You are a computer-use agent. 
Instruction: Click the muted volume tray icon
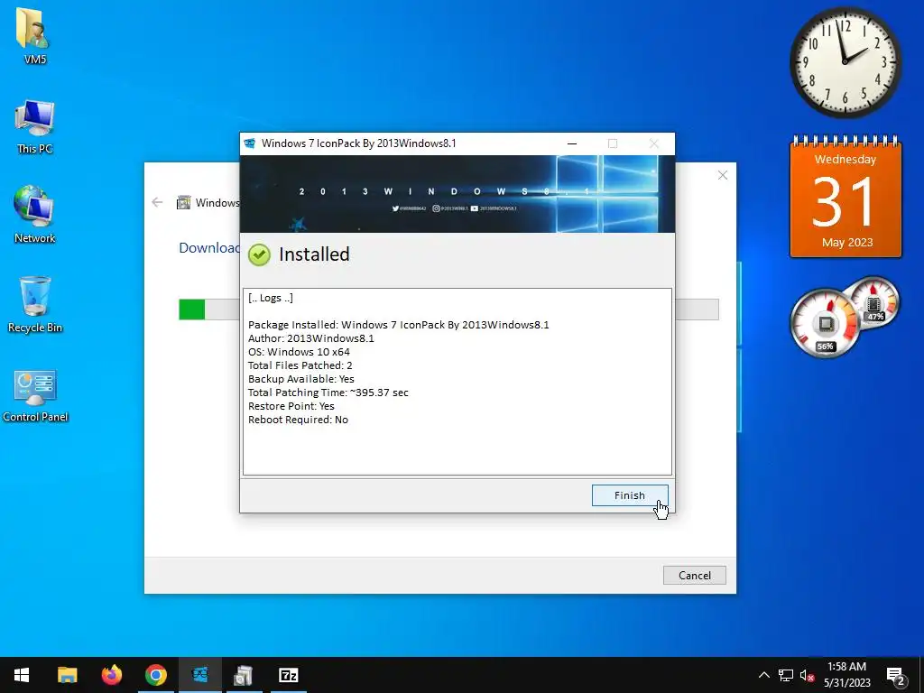[x=807, y=675]
